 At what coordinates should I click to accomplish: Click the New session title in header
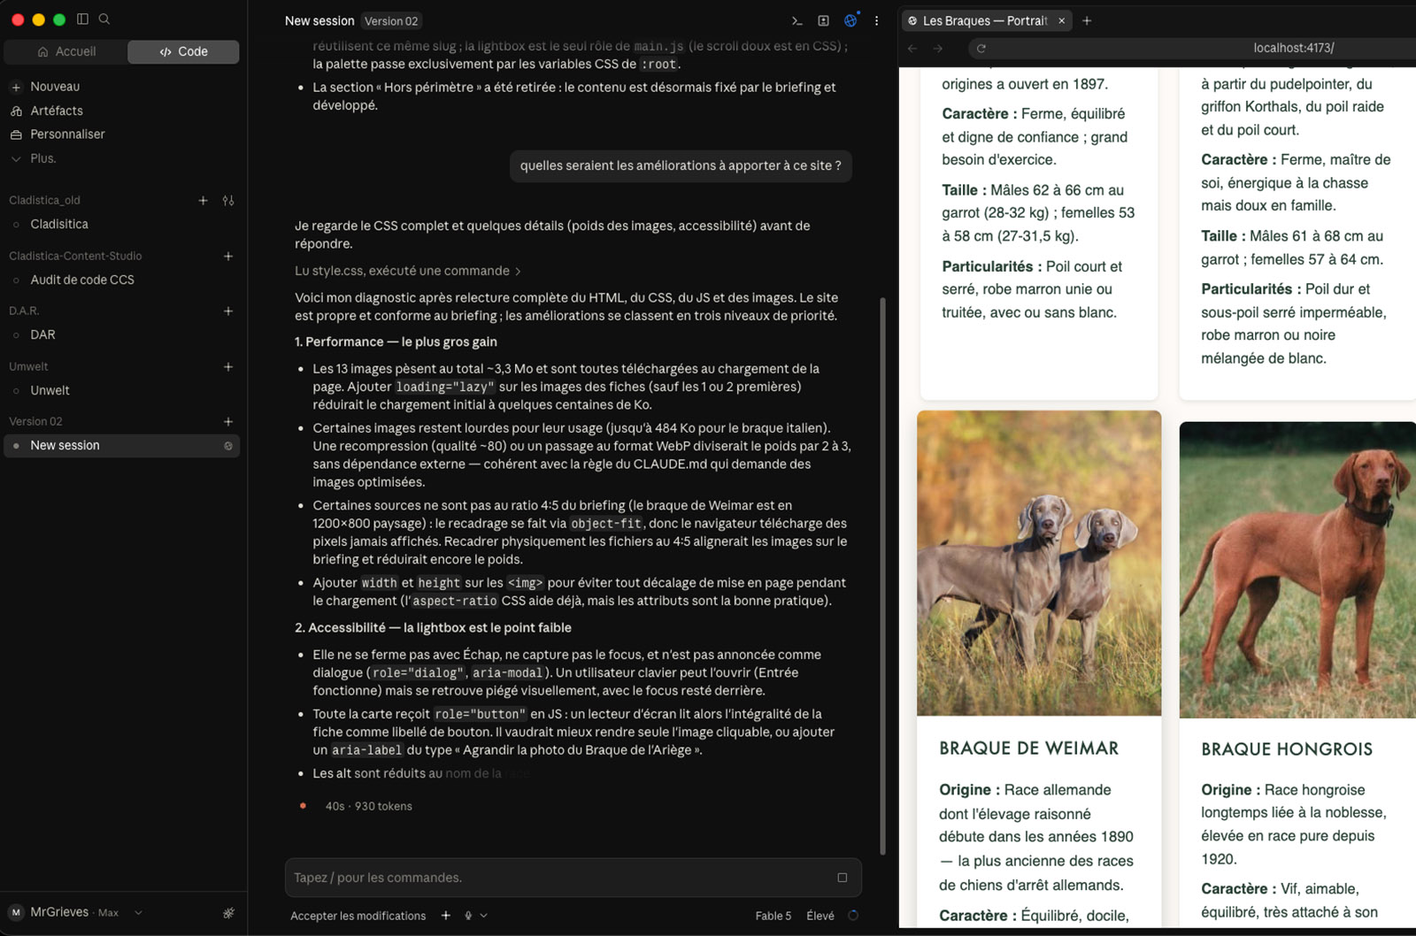319,21
